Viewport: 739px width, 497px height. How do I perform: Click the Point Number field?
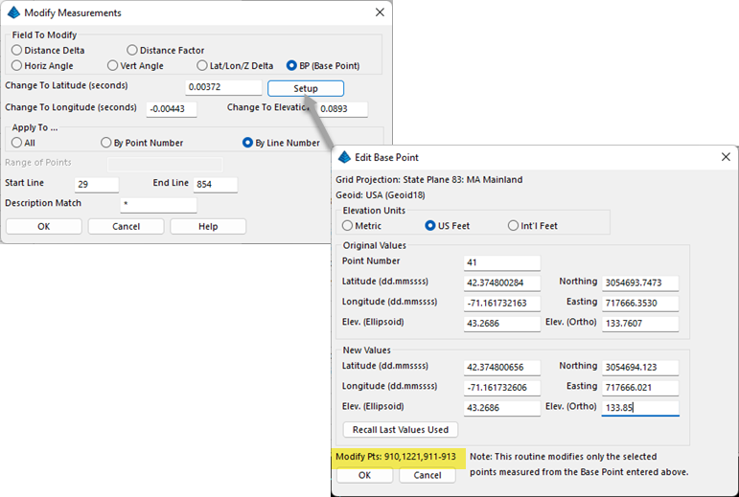click(502, 261)
